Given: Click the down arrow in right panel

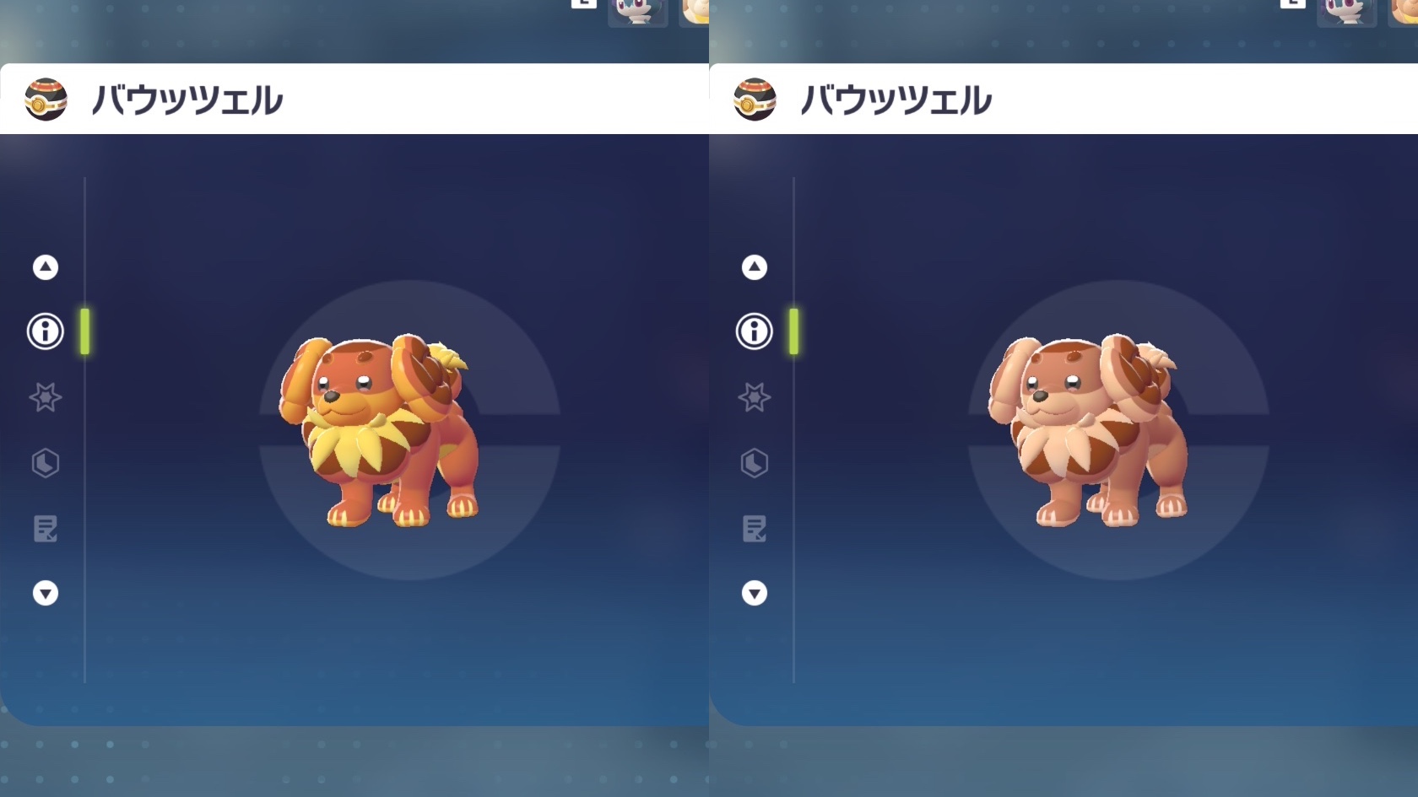Looking at the screenshot, I should point(755,594).
